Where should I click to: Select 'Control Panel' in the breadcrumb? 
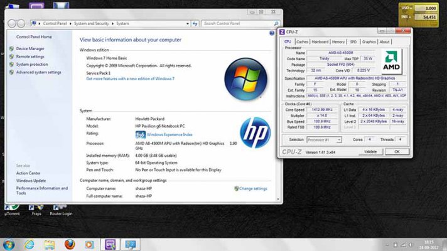pyautogui.click(x=55, y=24)
